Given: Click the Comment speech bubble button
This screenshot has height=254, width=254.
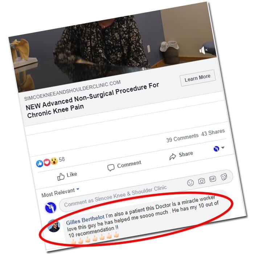Looking at the screenshot, I should click(x=124, y=165).
